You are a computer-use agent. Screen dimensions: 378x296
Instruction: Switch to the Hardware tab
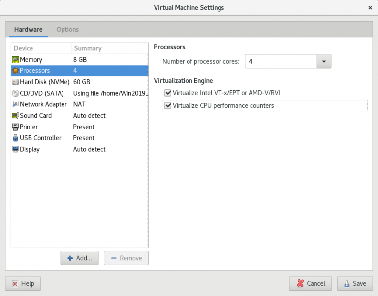pos(28,29)
